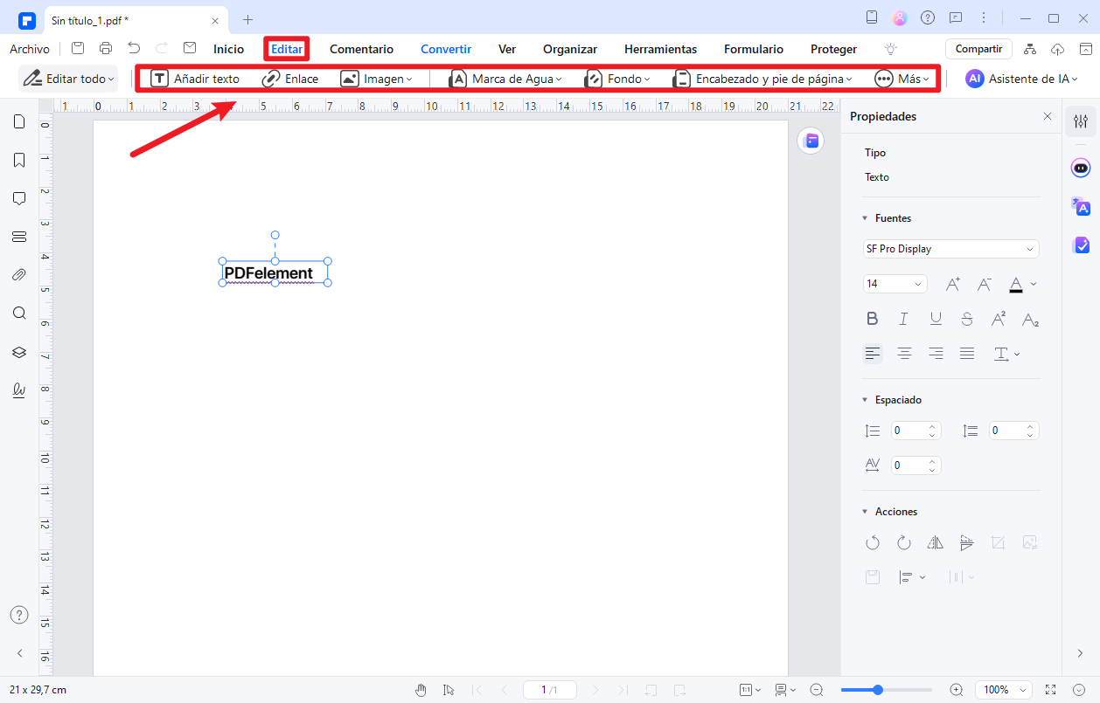Flip the object vertically

[x=967, y=542]
